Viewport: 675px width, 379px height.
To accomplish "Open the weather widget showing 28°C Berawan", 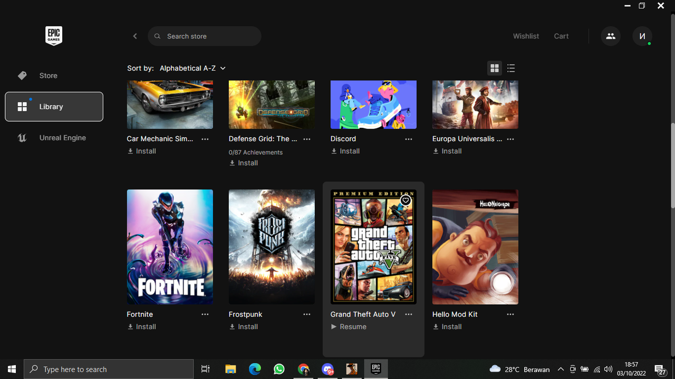I will coord(519,370).
